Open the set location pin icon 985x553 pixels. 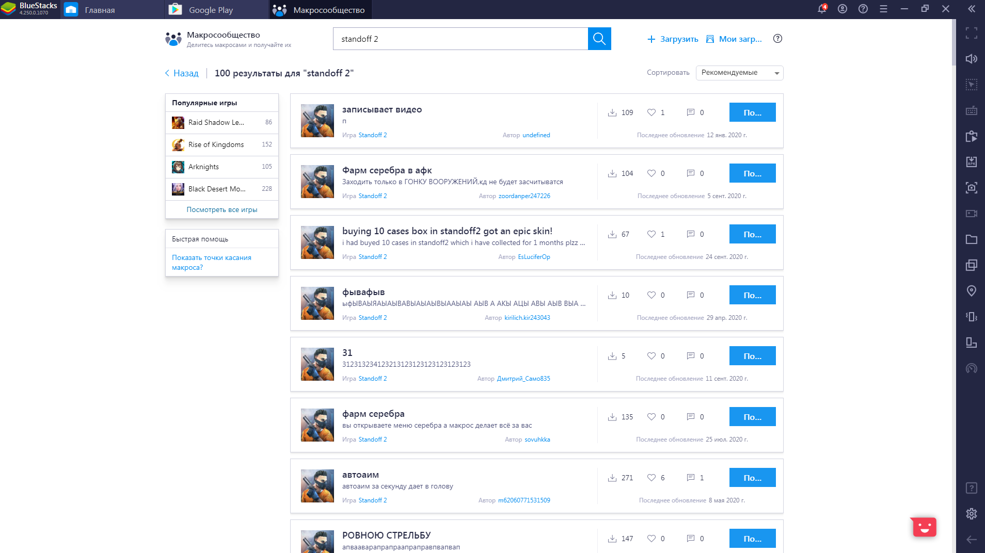coord(972,291)
